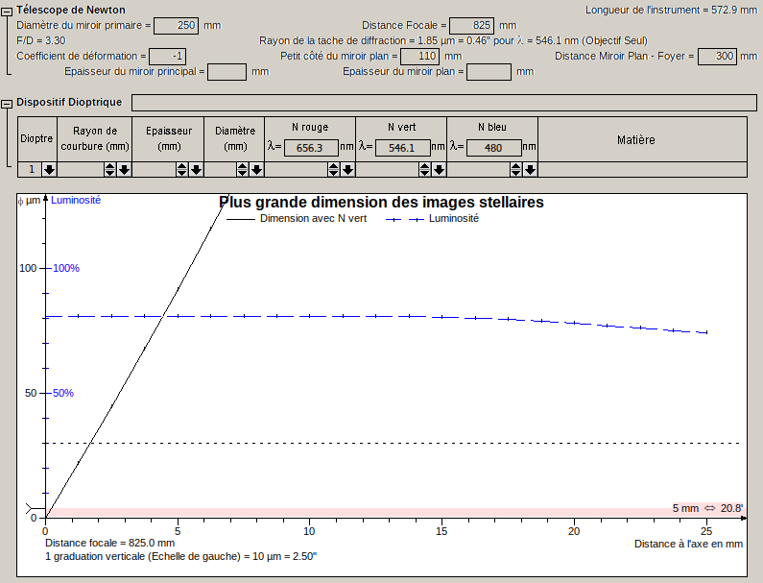The image size is (763, 583).
Task: Edit the N vert wavelength 546.1 field
Action: click(402, 148)
